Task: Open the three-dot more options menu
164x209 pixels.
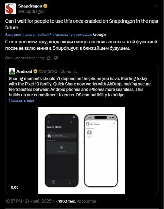Action: pyautogui.click(x=156, y=6)
